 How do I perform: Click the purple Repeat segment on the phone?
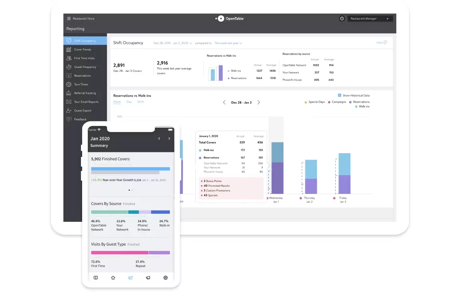159,253
